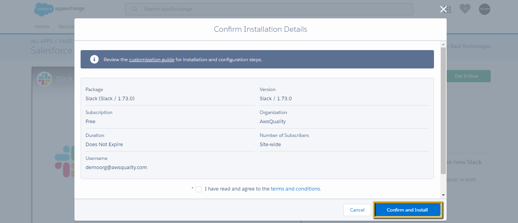Click the info icon in the blue banner

pyautogui.click(x=94, y=59)
